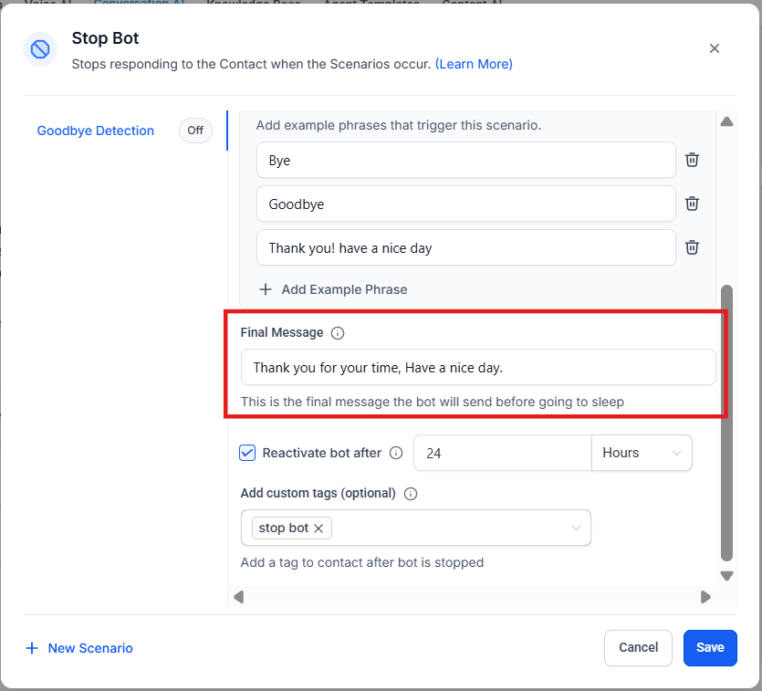Click the Final Message text field

[478, 367]
